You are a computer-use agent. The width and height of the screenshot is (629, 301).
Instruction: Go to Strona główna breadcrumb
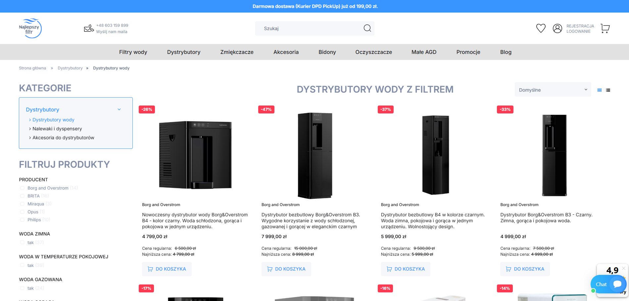[x=32, y=68]
